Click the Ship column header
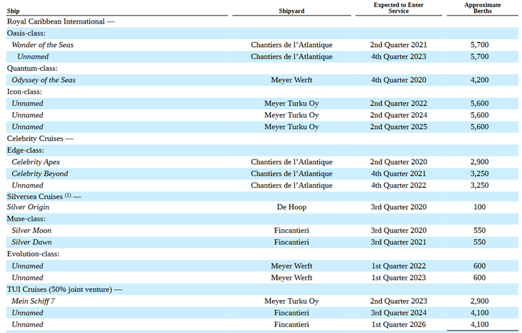 13,11
